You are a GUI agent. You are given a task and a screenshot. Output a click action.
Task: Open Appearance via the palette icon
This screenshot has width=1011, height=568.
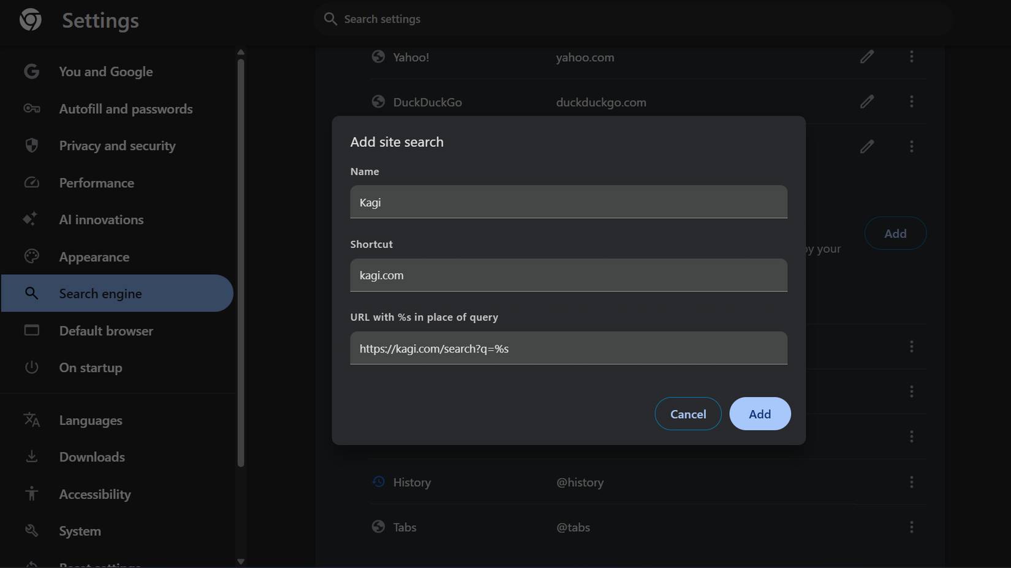coord(31,256)
